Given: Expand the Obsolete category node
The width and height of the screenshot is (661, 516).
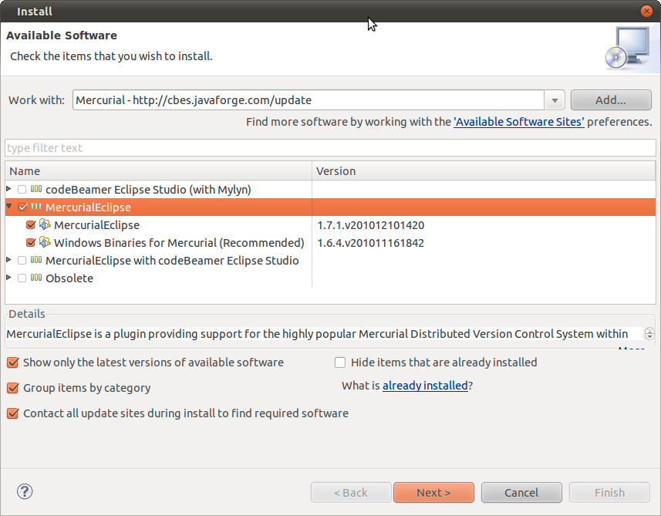Looking at the screenshot, I should coord(8,278).
